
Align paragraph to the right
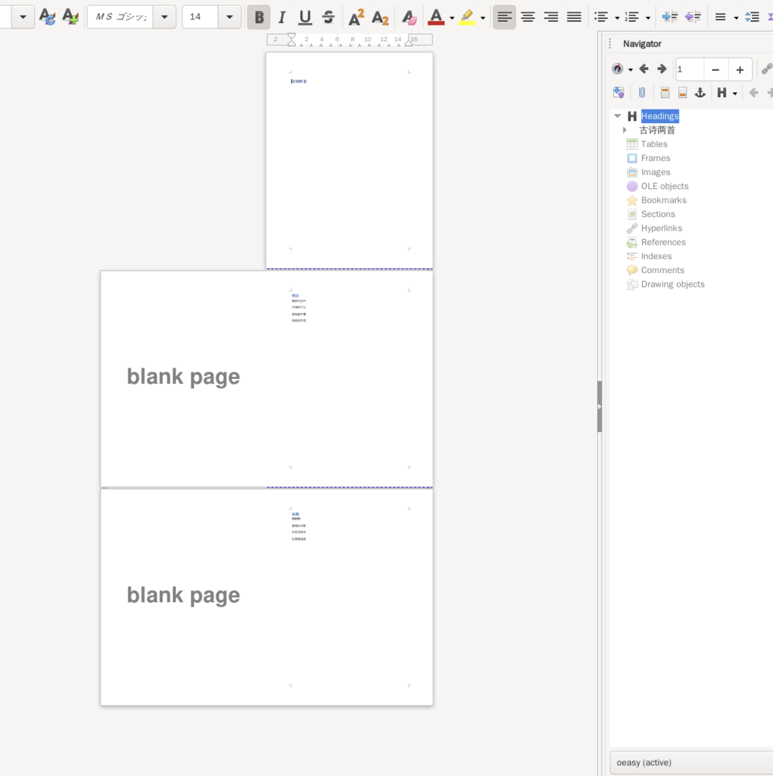point(551,17)
